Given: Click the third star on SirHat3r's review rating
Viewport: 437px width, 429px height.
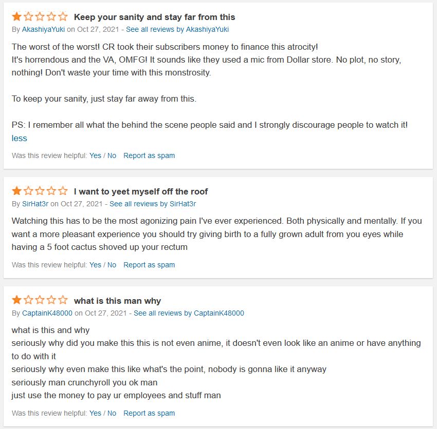Looking at the screenshot, I should tap(40, 191).
